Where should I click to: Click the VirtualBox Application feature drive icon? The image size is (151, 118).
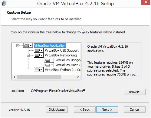28,46
